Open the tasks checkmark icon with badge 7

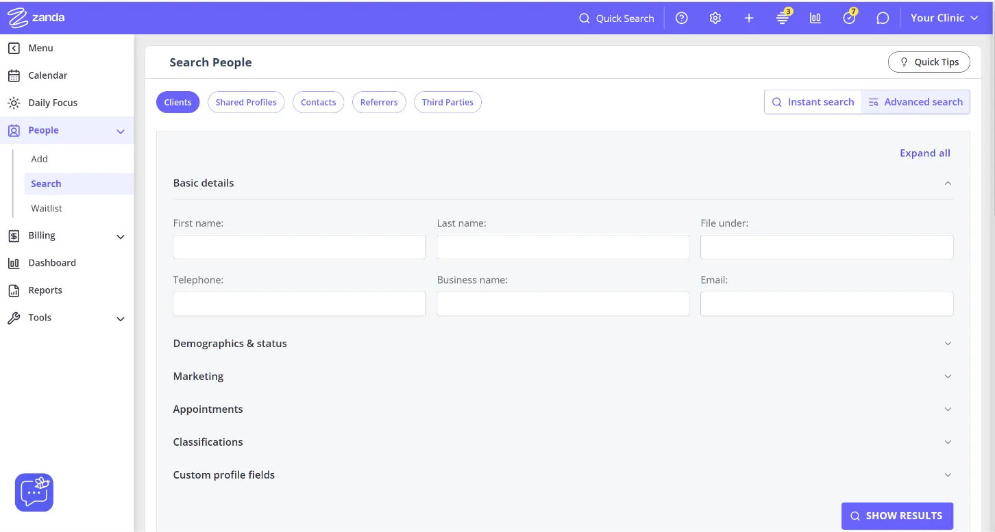[x=850, y=18]
